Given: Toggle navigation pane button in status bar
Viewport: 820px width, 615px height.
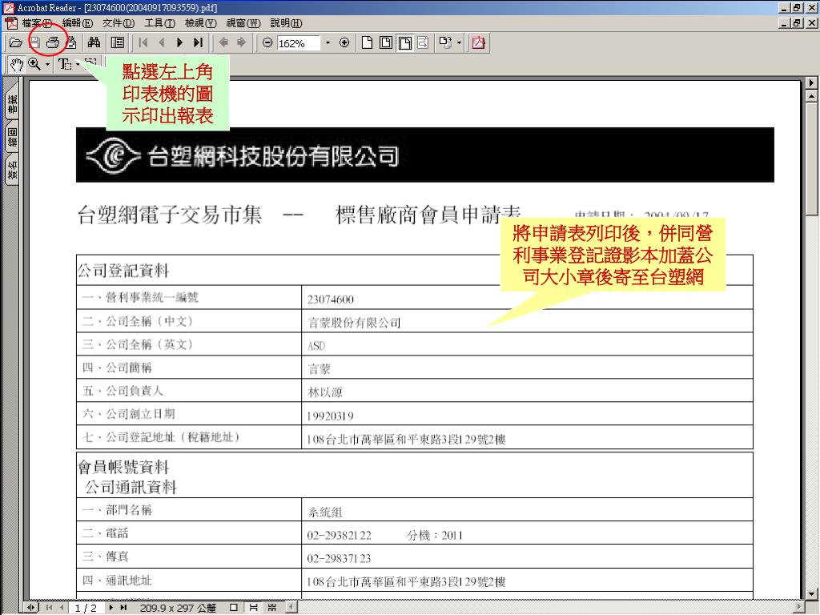Looking at the screenshot, I should click(x=31, y=608).
